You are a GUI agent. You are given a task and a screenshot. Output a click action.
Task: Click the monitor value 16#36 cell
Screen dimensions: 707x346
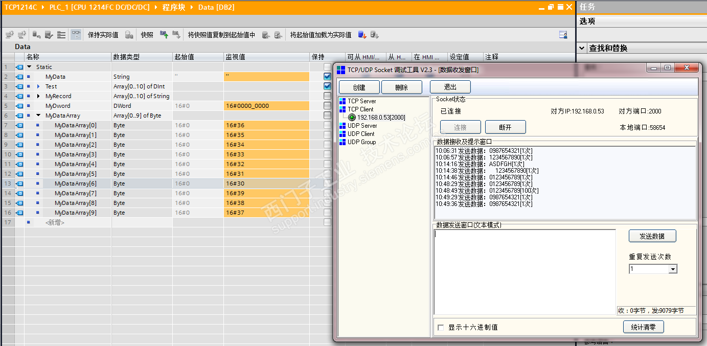tap(266, 125)
